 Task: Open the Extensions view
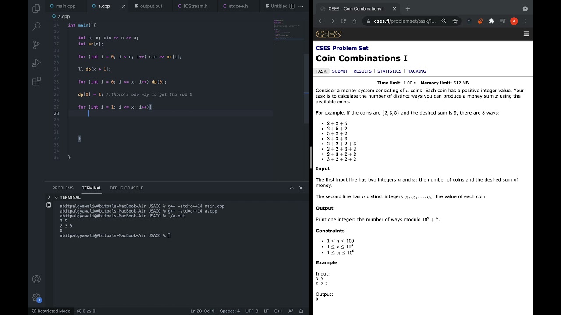tap(36, 81)
